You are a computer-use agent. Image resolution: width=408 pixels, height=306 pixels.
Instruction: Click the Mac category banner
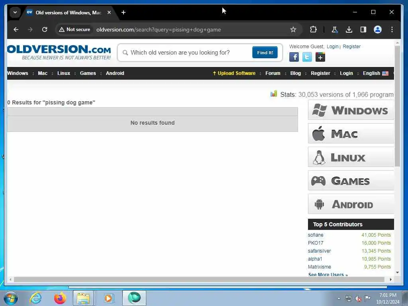(351, 133)
